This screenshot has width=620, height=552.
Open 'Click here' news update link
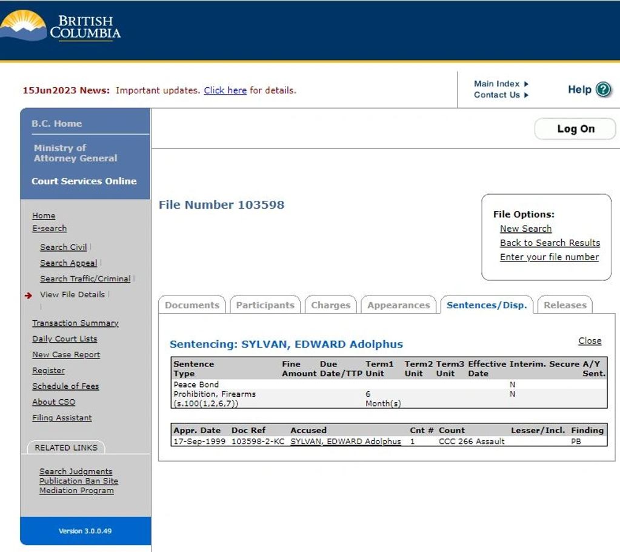(225, 90)
